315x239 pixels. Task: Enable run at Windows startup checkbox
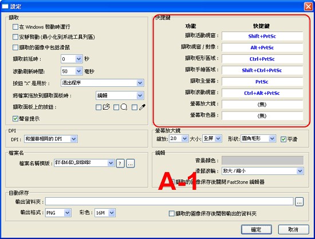pyautogui.click(x=15, y=27)
